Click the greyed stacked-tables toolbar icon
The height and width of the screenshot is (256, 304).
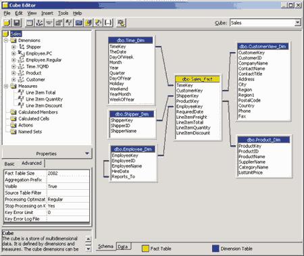click(x=59, y=23)
